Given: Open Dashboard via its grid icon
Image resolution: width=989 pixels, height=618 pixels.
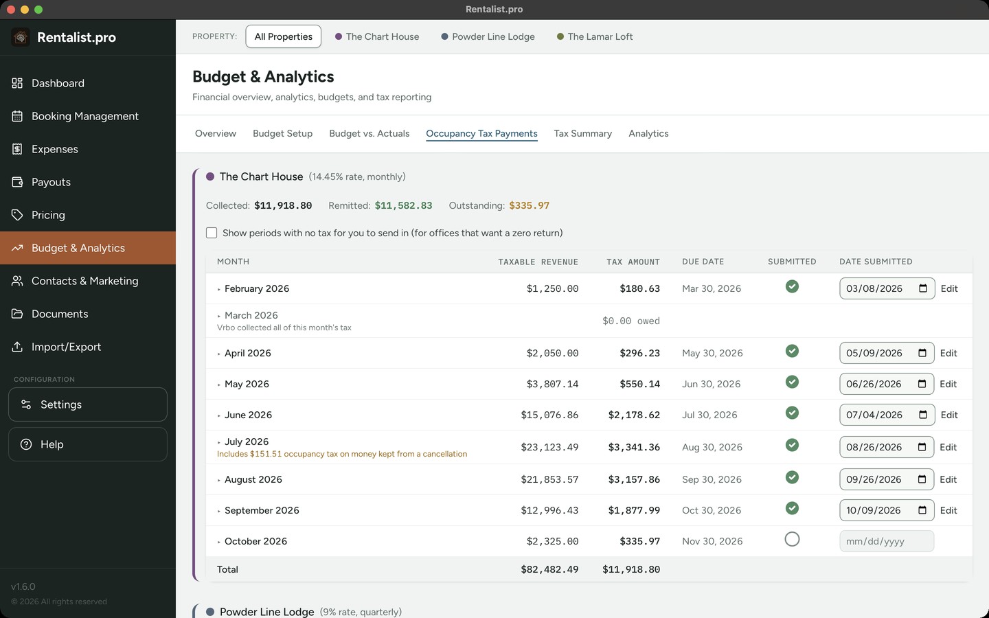Looking at the screenshot, I should [x=17, y=83].
